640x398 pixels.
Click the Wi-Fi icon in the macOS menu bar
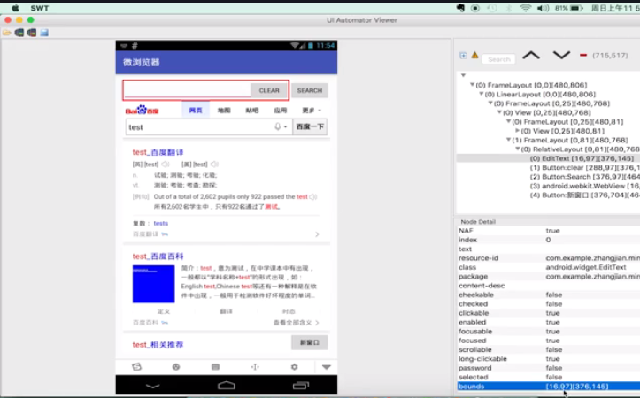525,8
